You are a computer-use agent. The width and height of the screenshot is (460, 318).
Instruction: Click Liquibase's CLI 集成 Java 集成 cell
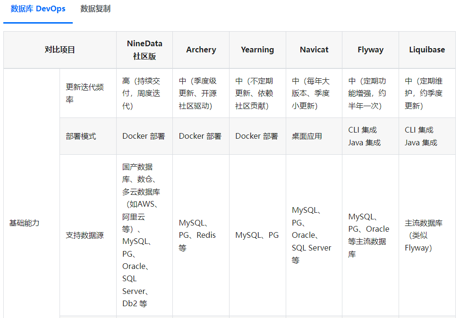427,136
